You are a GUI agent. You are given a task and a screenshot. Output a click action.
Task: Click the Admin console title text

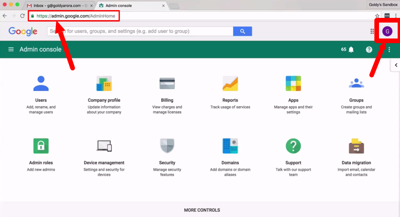point(40,49)
